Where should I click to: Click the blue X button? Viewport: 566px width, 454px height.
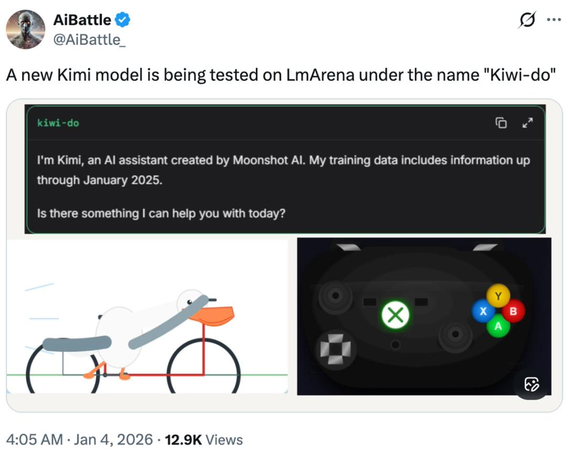(483, 312)
